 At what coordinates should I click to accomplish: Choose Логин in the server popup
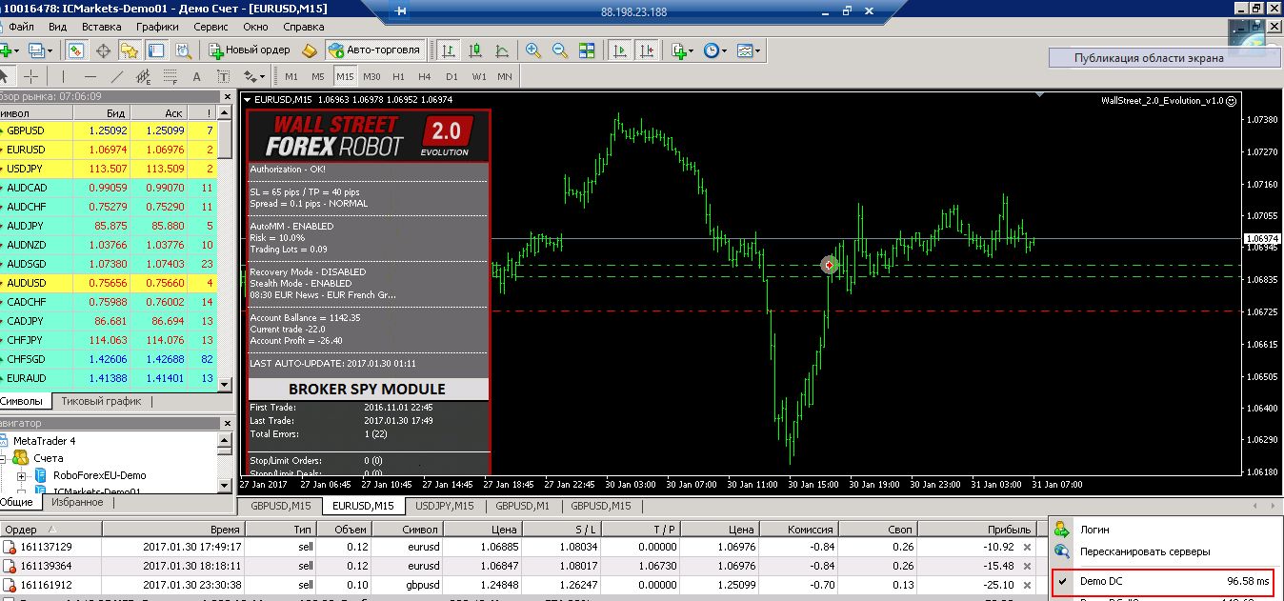[x=1093, y=530]
